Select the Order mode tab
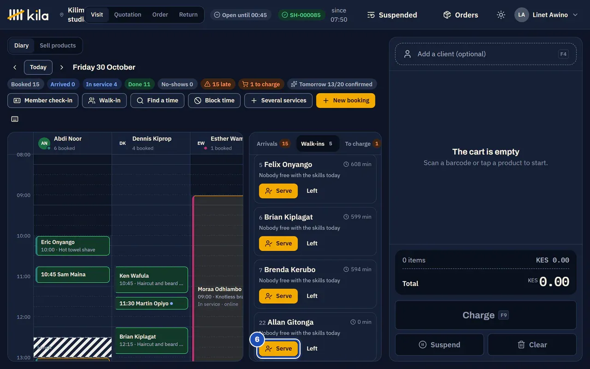Image resolution: width=590 pixels, height=369 pixels. pyautogui.click(x=160, y=15)
